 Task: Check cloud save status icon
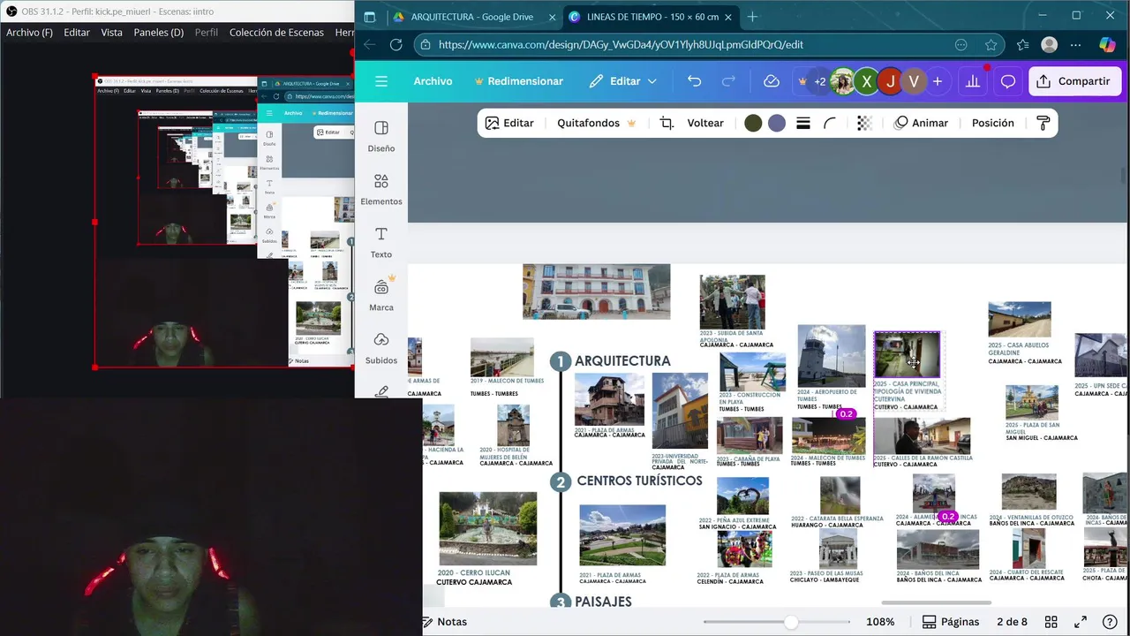pyautogui.click(x=772, y=81)
